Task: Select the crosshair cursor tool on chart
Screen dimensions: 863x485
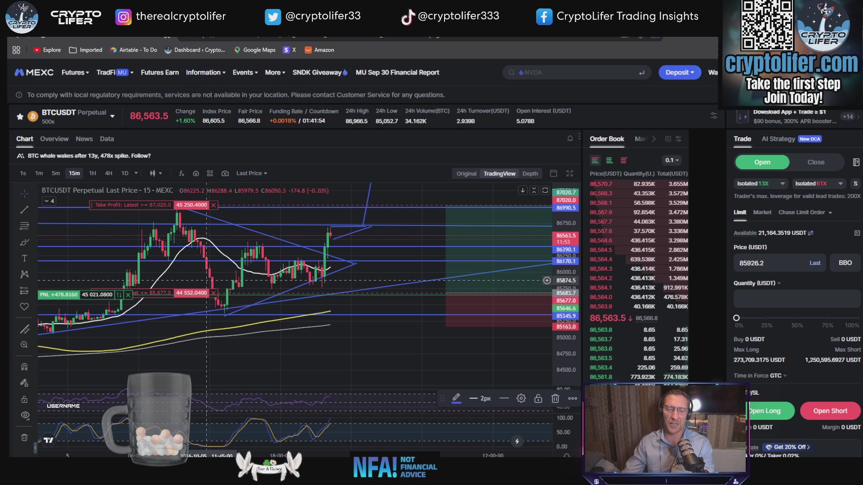Action: (24, 193)
